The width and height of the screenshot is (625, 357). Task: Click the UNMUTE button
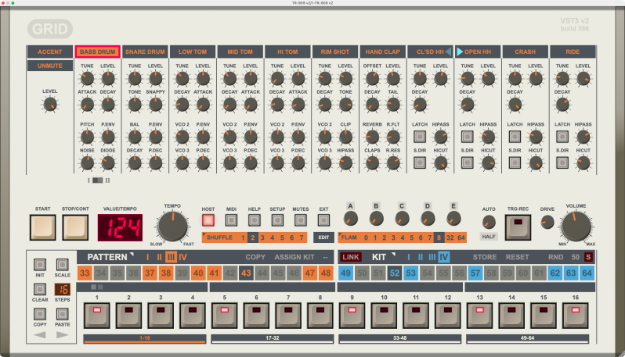[x=50, y=66]
